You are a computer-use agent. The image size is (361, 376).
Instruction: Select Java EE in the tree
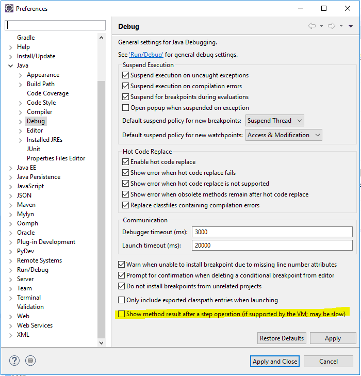26,168
